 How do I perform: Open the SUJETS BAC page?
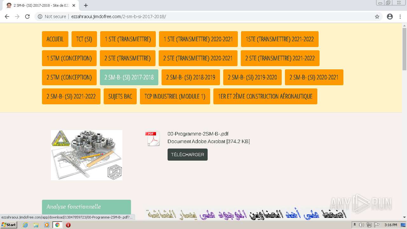pyautogui.click(x=120, y=96)
